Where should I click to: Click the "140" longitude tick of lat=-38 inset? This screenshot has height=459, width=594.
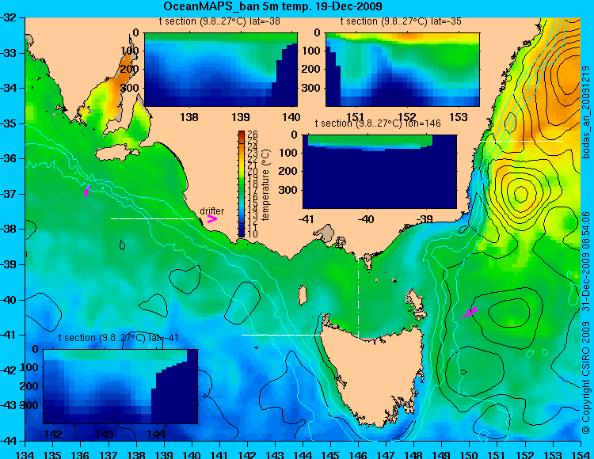pos(291,117)
